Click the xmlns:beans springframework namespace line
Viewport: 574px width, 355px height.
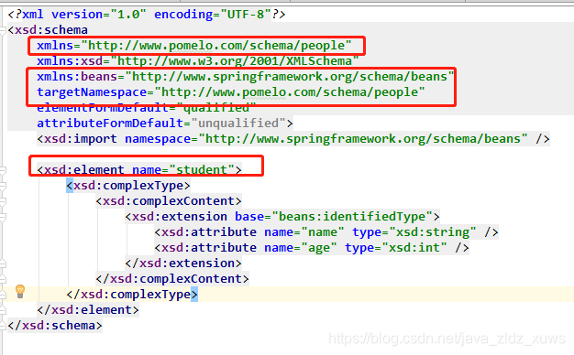pyautogui.click(x=245, y=77)
